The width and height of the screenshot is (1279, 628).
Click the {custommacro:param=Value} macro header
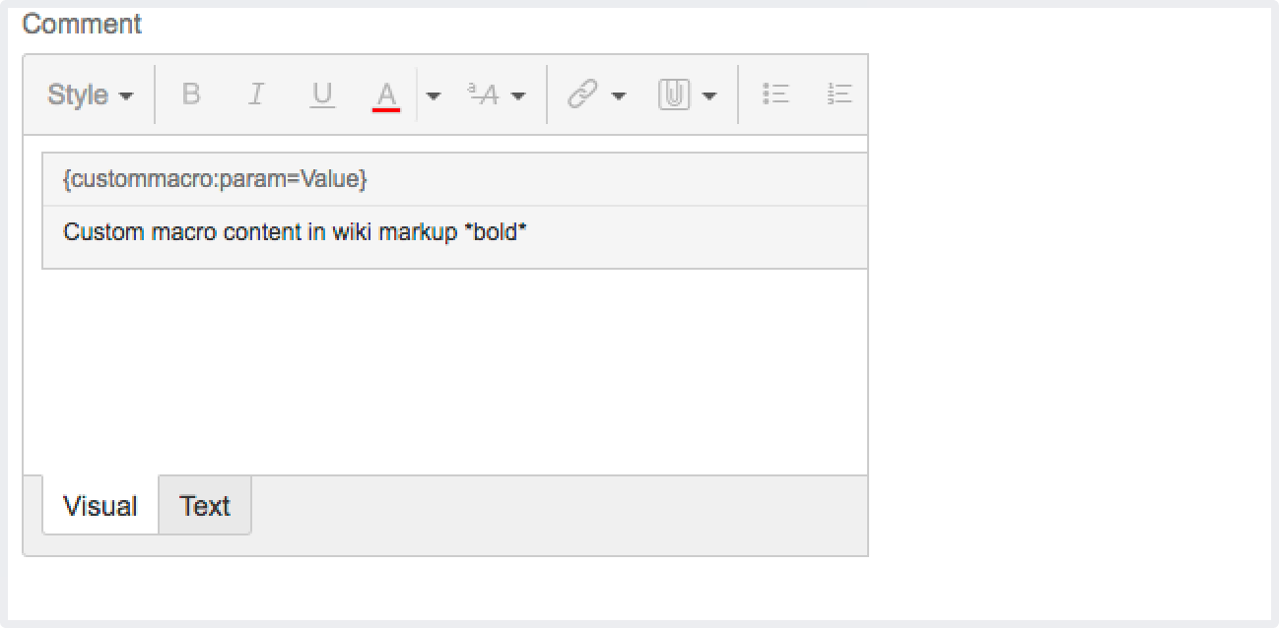[x=455, y=179]
